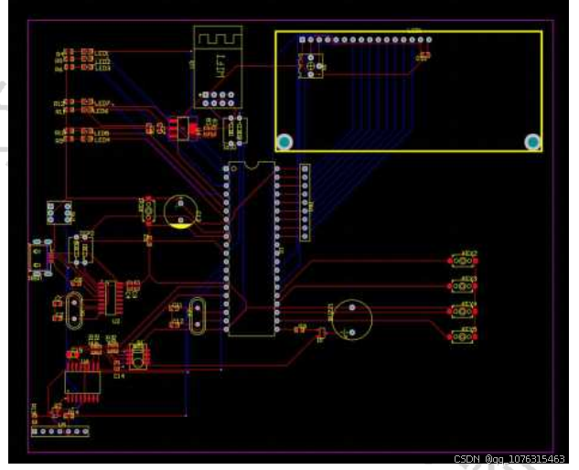Select the right cyan mounting hole of the LCD
Image resolution: width=579 pixels, height=470 pixels.
532,142
